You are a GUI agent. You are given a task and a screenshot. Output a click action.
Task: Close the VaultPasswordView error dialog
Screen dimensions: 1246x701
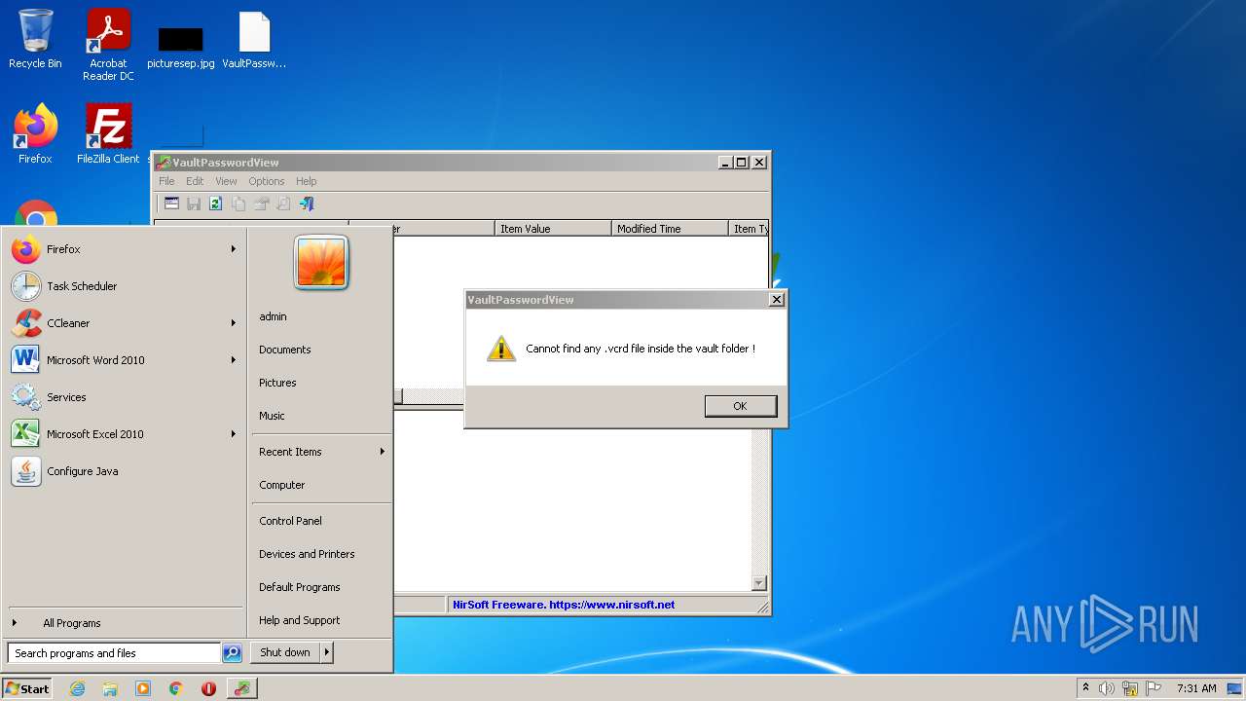click(776, 300)
